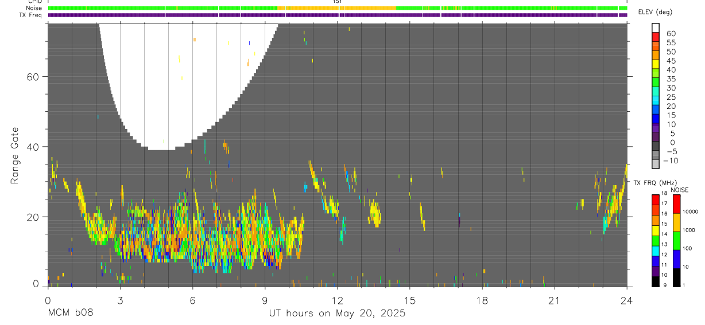Click the Range Gate axis title

pyautogui.click(x=16, y=155)
